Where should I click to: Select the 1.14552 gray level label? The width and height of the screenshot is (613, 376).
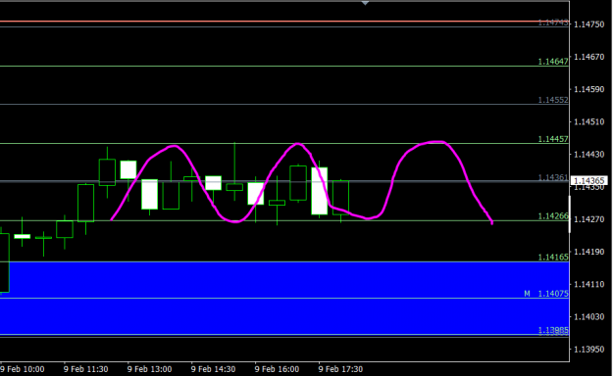point(553,100)
